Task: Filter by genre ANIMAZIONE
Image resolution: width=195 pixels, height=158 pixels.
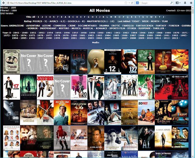Action: tap(16, 26)
